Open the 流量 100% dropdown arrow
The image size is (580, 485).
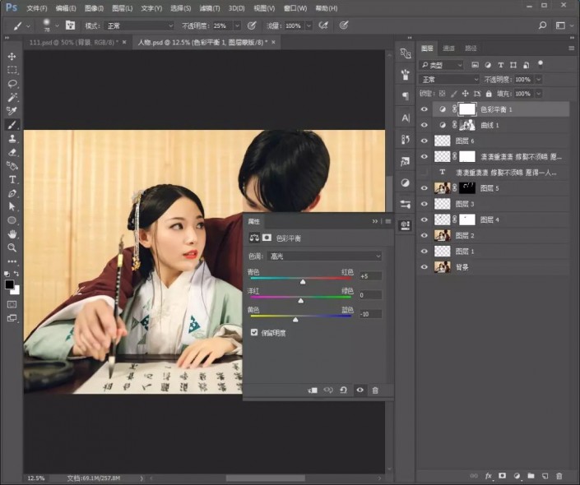coord(309,25)
